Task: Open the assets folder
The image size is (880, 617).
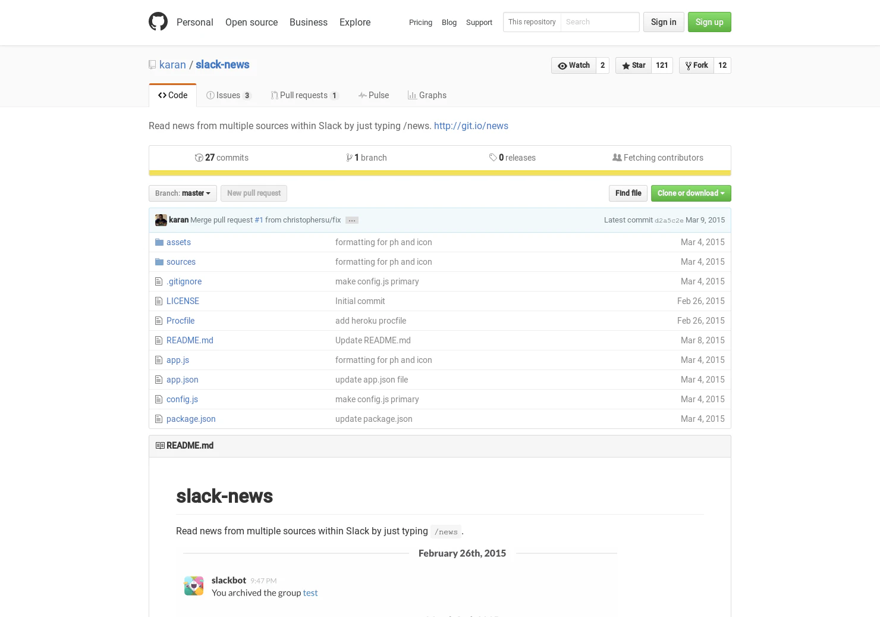Action: (x=178, y=242)
